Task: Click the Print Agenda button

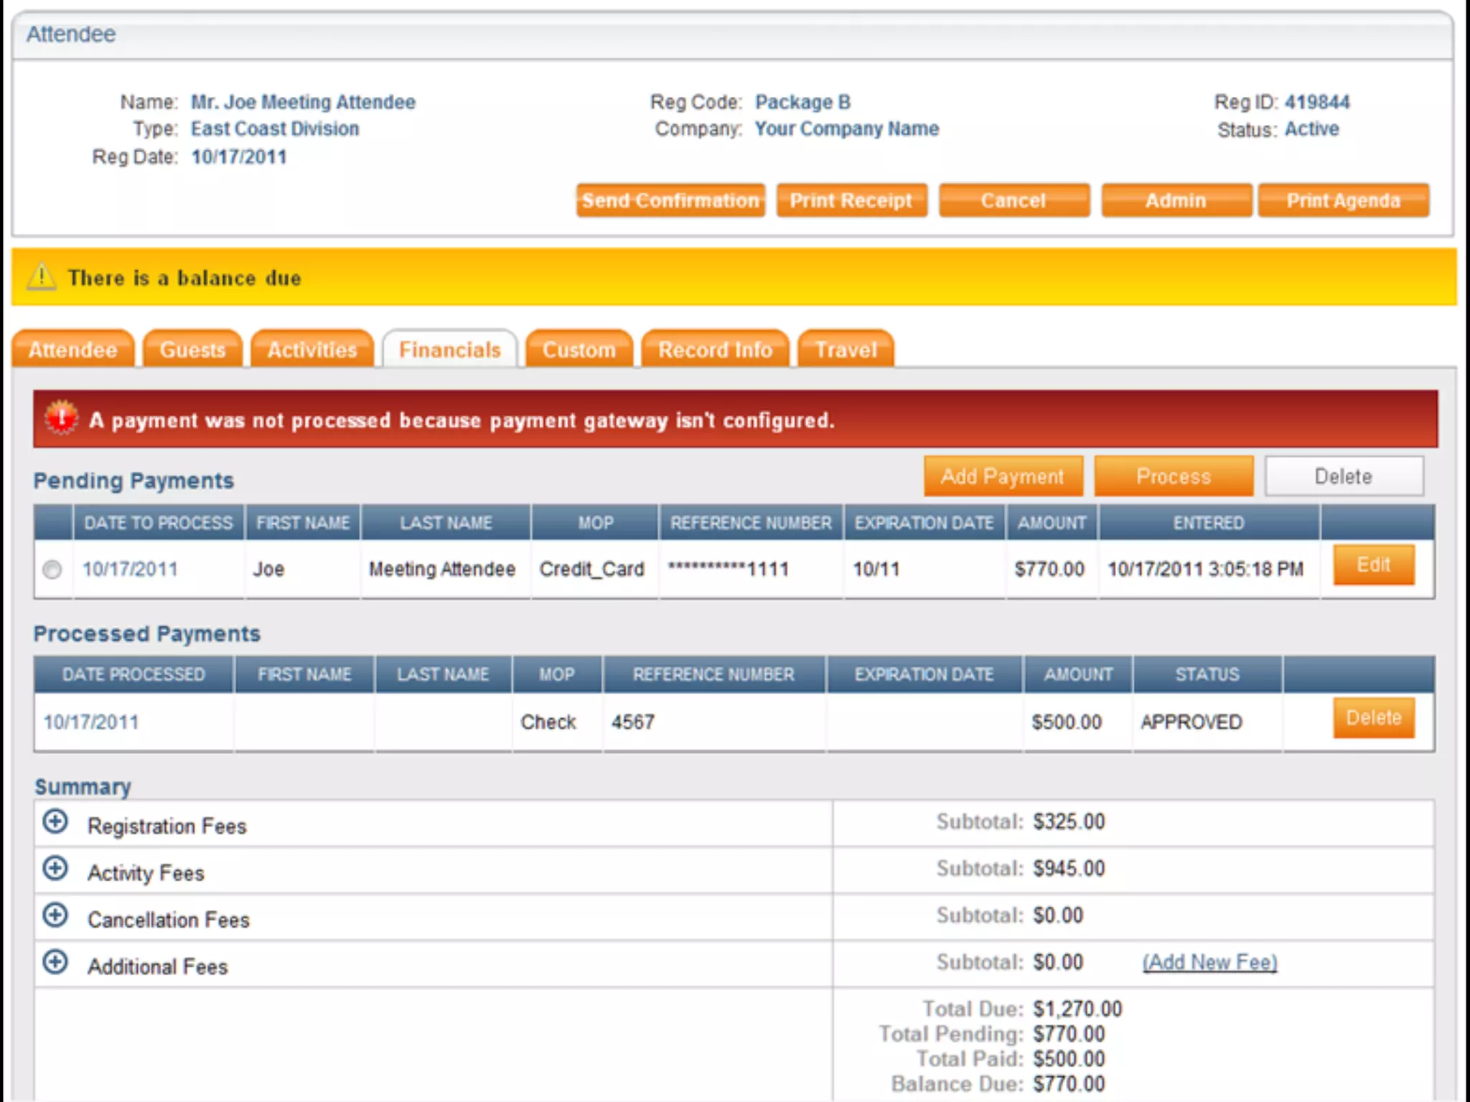Action: point(1343,201)
